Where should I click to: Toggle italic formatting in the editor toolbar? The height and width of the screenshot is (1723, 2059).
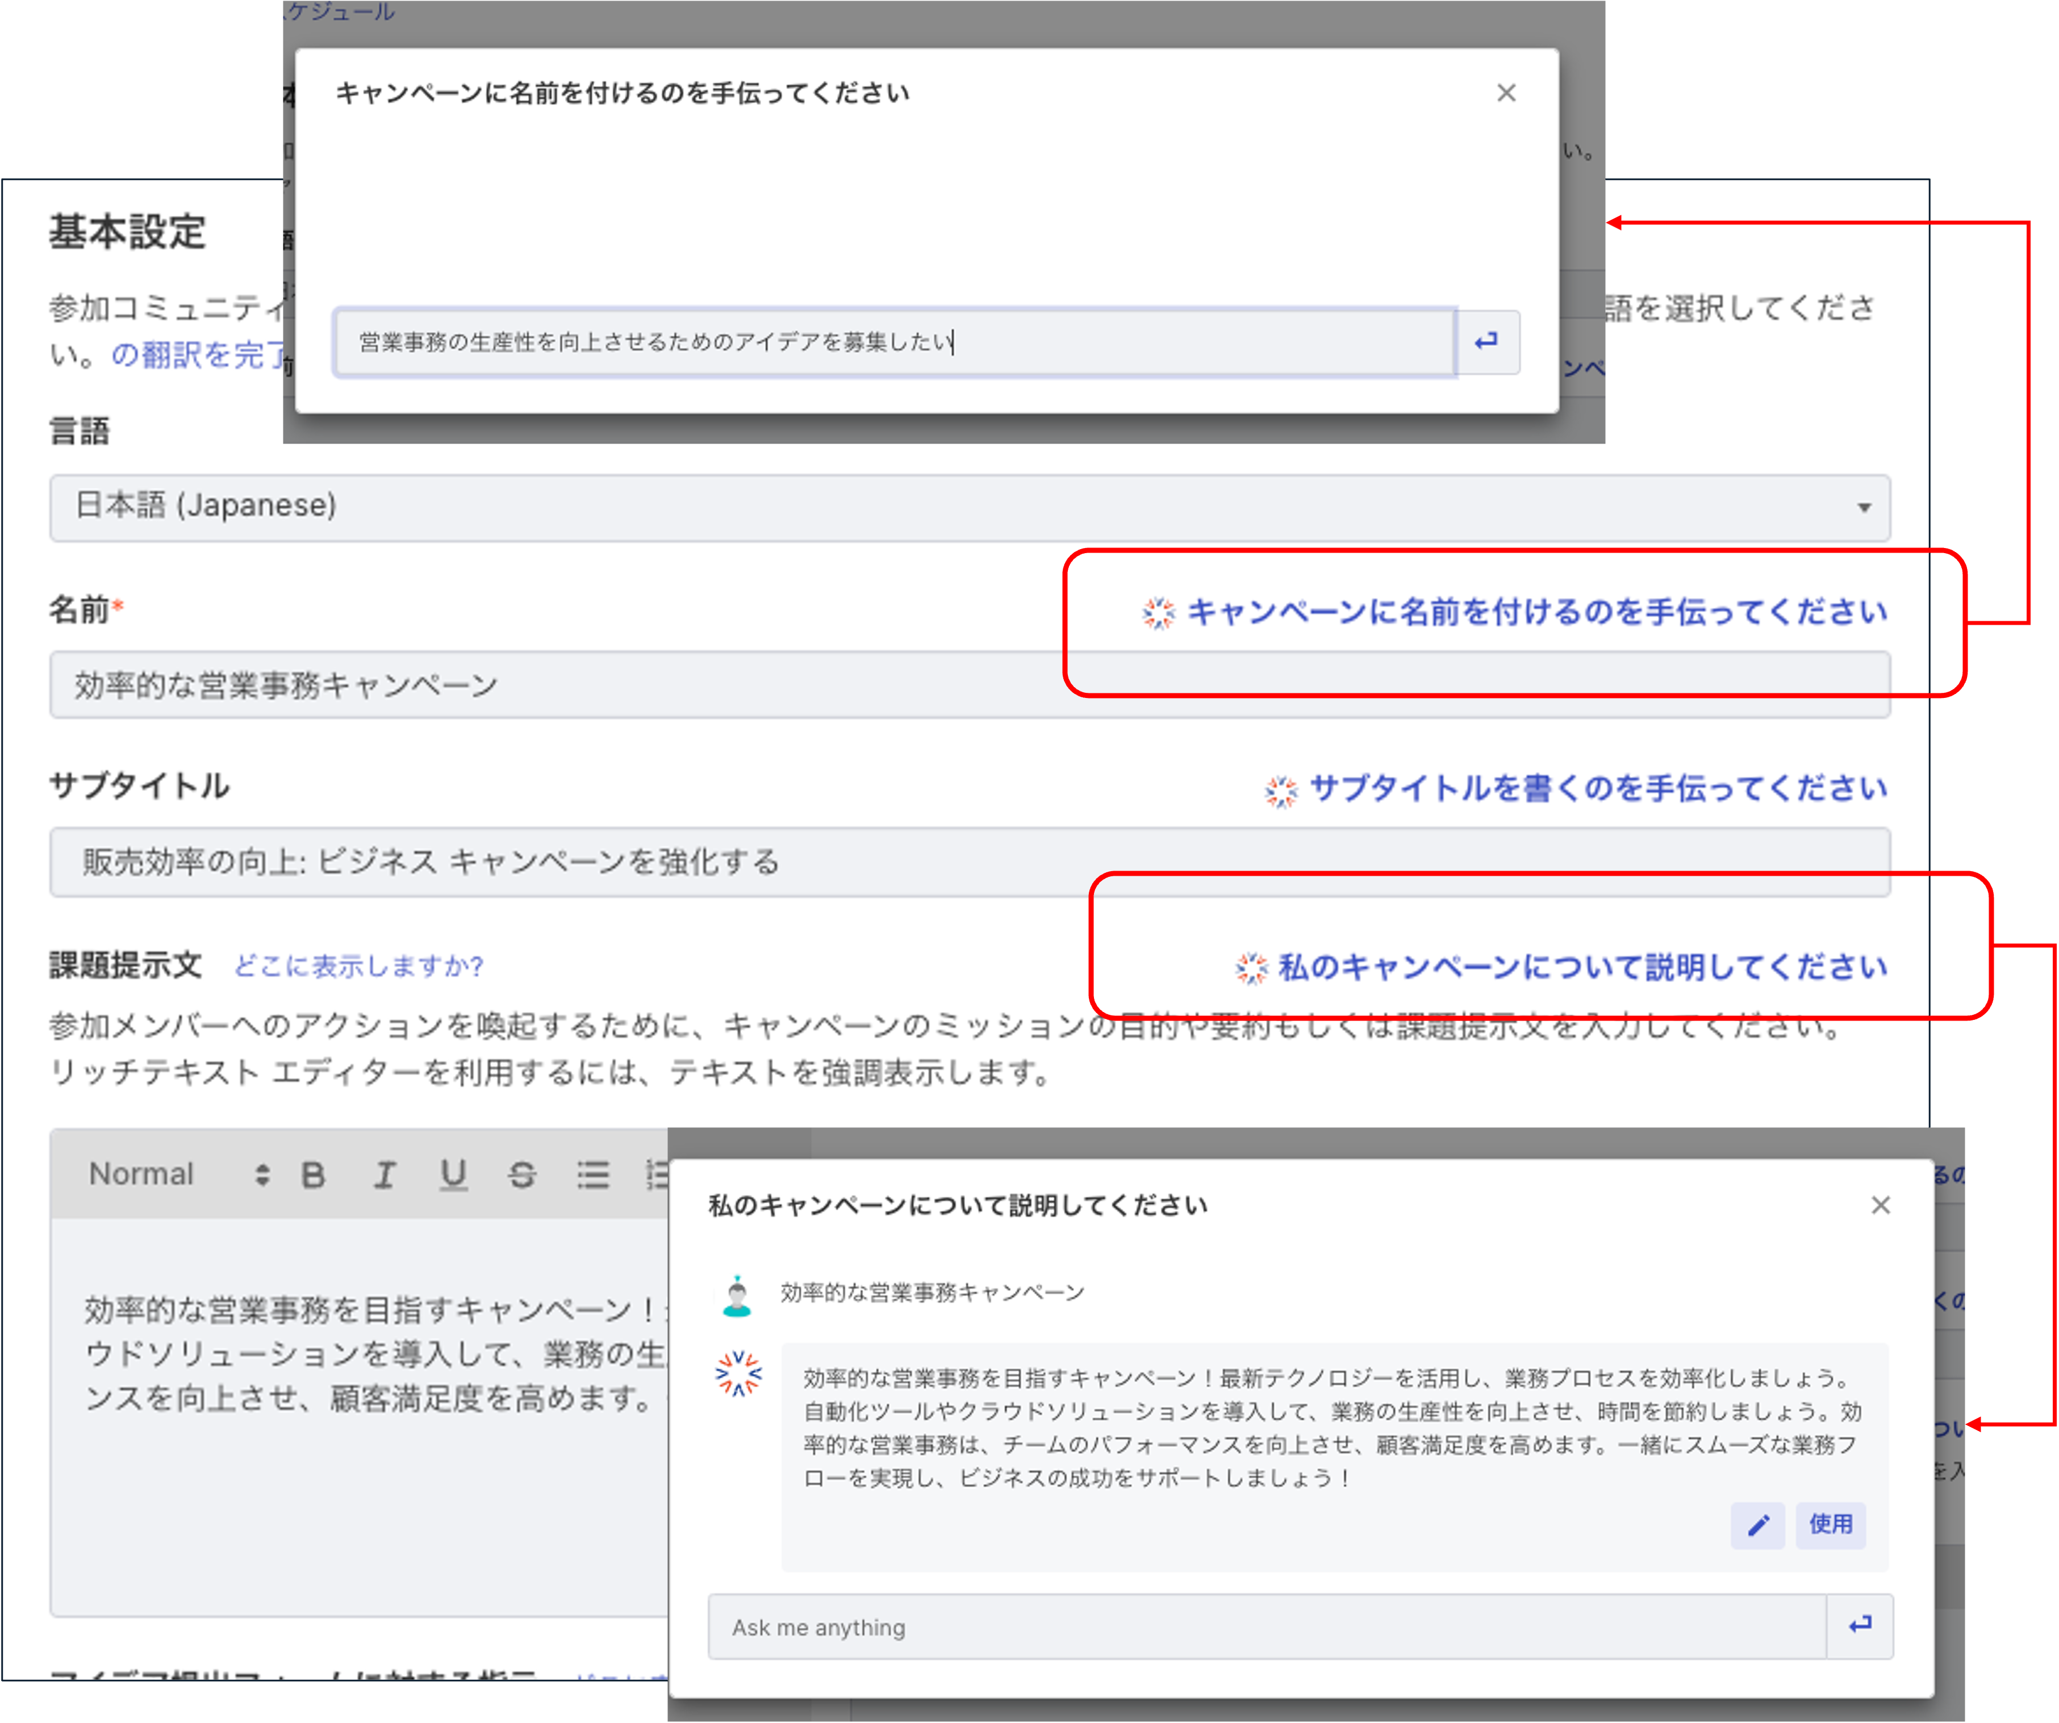(x=385, y=1174)
